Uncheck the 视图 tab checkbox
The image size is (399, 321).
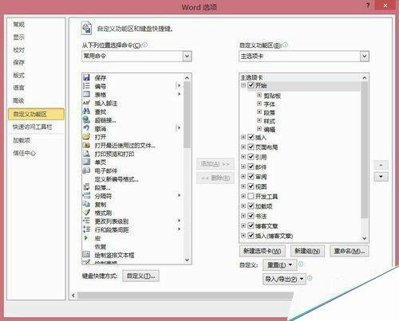pyautogui.click(x=251, y=186)
